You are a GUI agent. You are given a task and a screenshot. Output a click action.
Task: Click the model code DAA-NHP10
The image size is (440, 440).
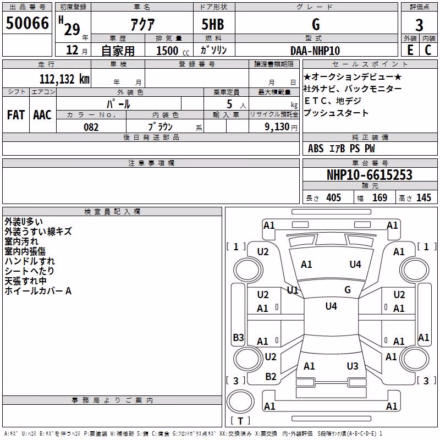[315, 51]
